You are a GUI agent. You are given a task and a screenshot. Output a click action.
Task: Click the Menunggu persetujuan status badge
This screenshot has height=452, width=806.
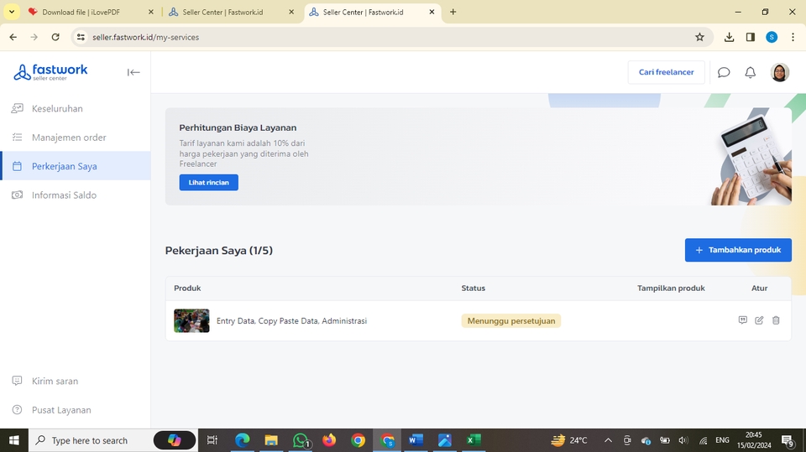pyautogui.click(x=511, y=320)
